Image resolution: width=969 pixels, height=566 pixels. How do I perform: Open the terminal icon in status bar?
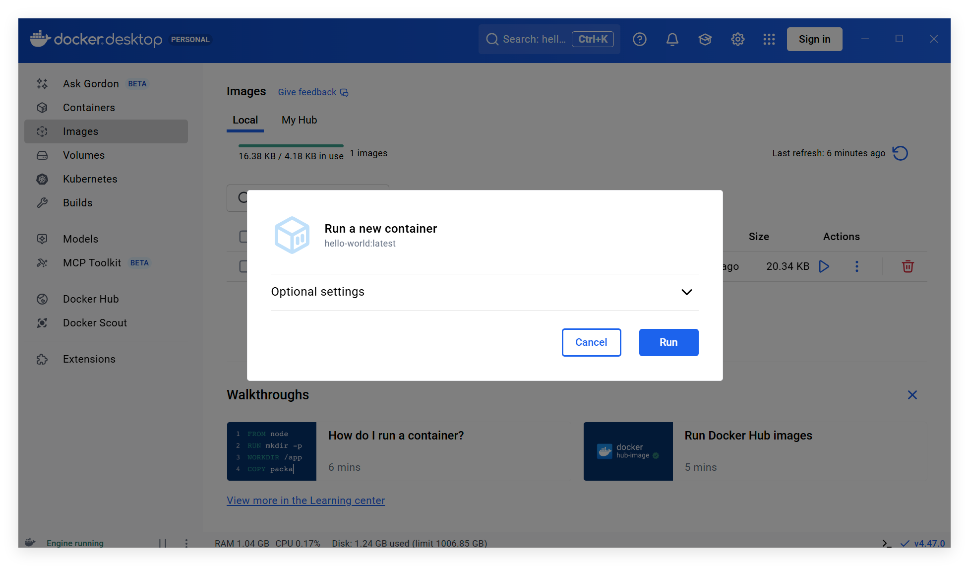pos(887,543)
